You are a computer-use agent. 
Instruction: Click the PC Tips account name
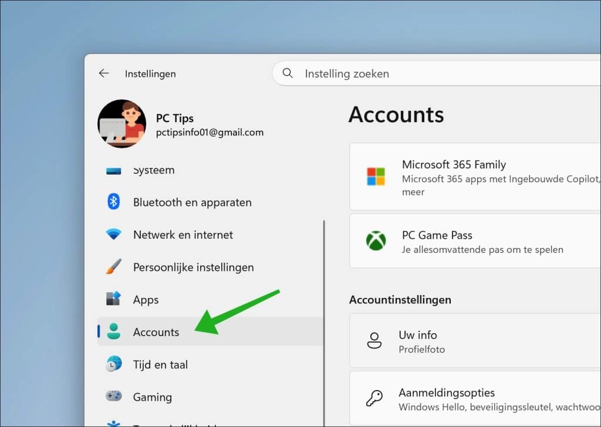pyautogui.click(x=175, y=118)
